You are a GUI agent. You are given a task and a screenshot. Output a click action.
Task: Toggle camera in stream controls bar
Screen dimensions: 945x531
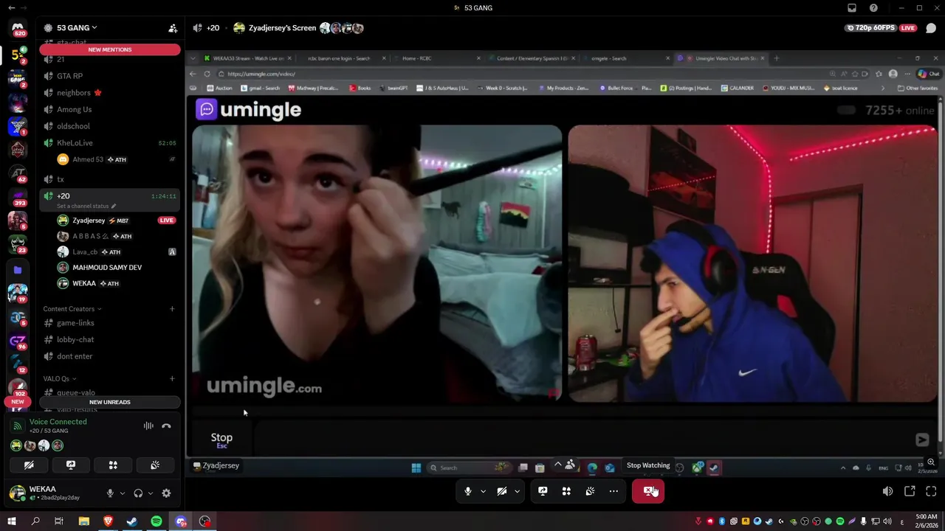[x=502, y=491]
